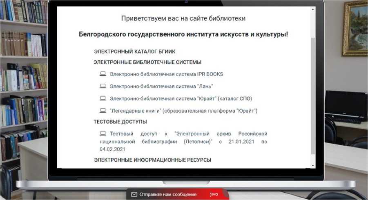Open "Легендарные книги" Юрайт platform link
This screenshot has width=368, height=200.
[x=183, y=111]
